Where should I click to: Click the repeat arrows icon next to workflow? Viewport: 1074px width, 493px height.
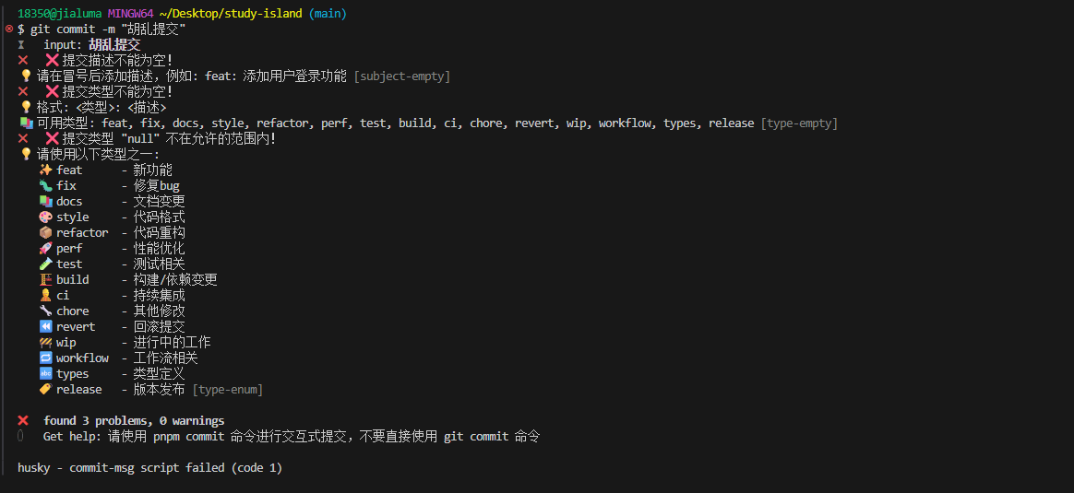[46, 358]
